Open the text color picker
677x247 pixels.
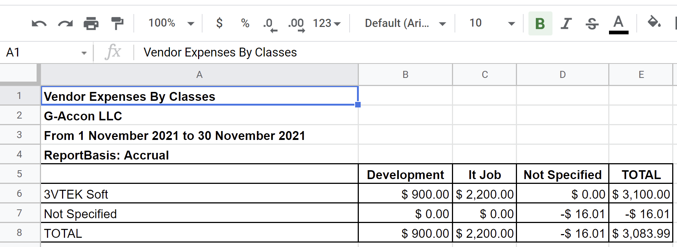click(618, 24)
